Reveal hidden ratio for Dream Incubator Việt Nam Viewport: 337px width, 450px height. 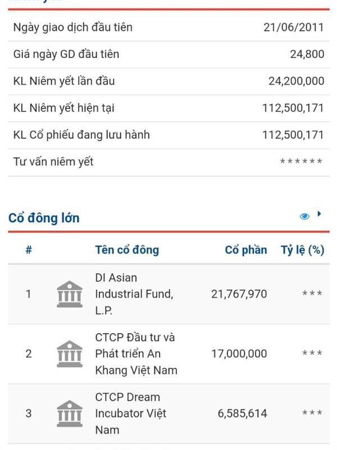tap(312, 413)
